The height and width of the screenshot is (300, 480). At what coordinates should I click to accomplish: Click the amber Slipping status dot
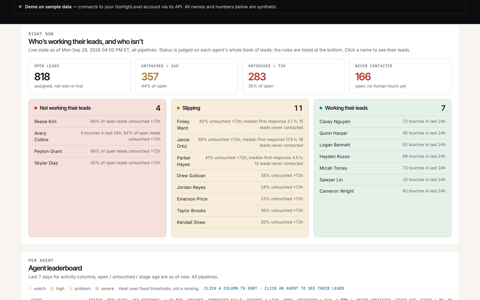[x=178, y=108]
